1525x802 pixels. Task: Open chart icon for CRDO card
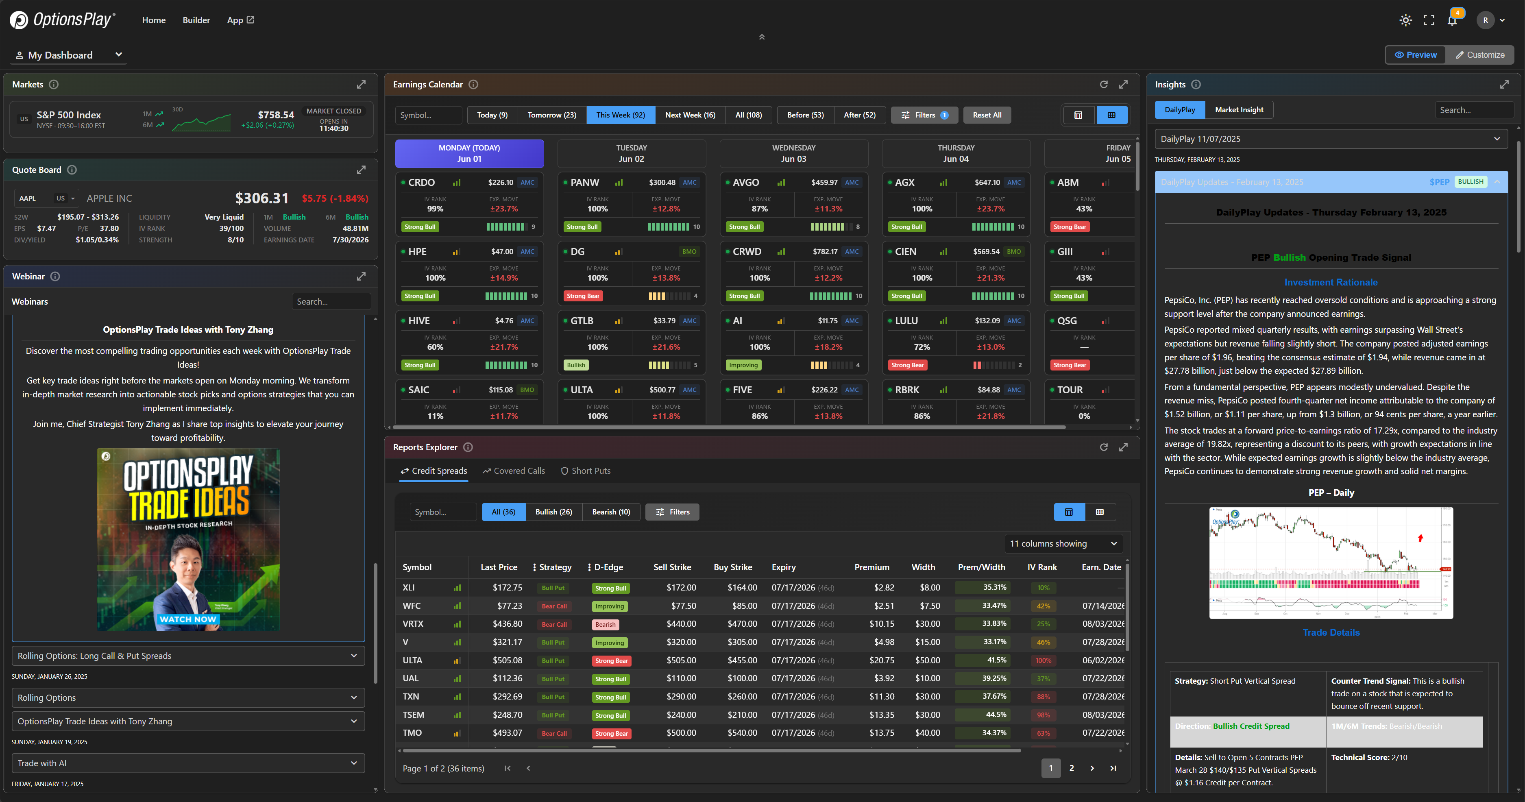coord(456,183)
